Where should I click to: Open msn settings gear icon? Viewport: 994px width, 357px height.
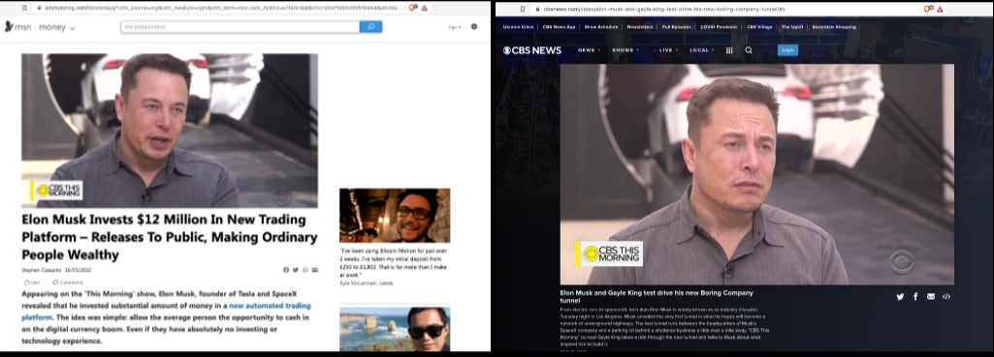(474, 26)
